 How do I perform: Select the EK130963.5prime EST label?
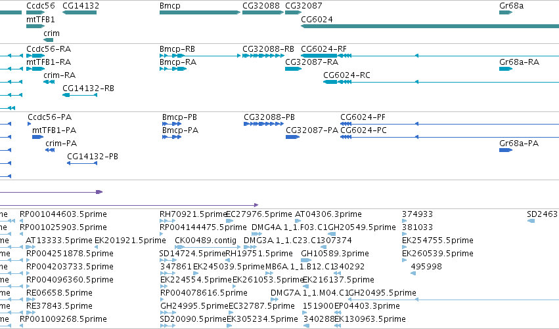(370, 319)
